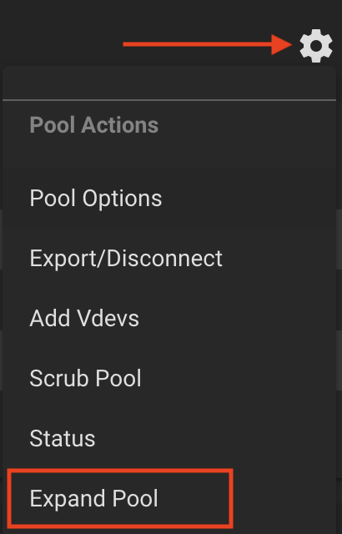Choose the Add Vdevs menu entry
Image resolution: width=342 pixels, height=534 pixels.
click(x=169, y=318)
